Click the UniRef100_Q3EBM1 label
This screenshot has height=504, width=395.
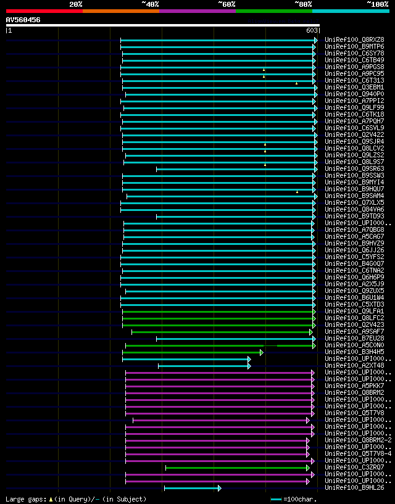click(354, 88)
